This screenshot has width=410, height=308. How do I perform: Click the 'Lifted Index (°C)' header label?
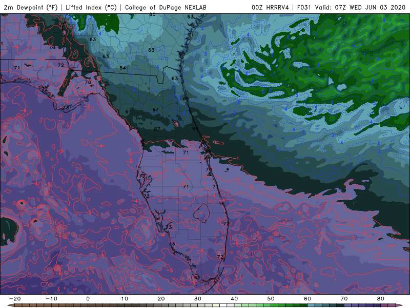[91, 7]
